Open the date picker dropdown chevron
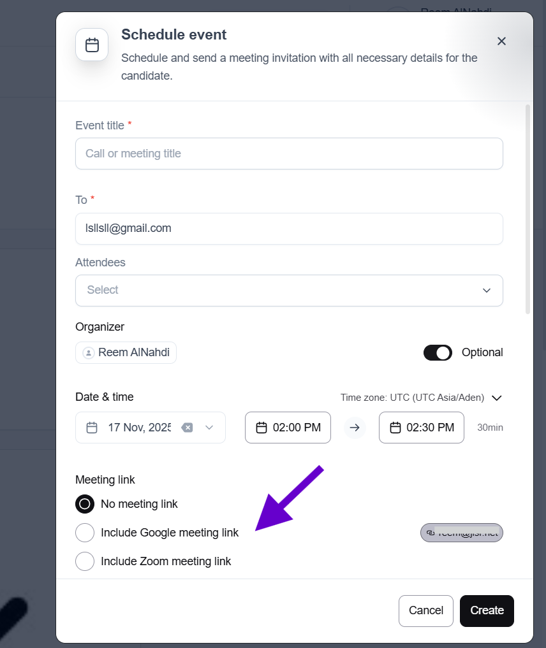Image resolution: width=546 pixels, height=648 pixels. [209, 428]
